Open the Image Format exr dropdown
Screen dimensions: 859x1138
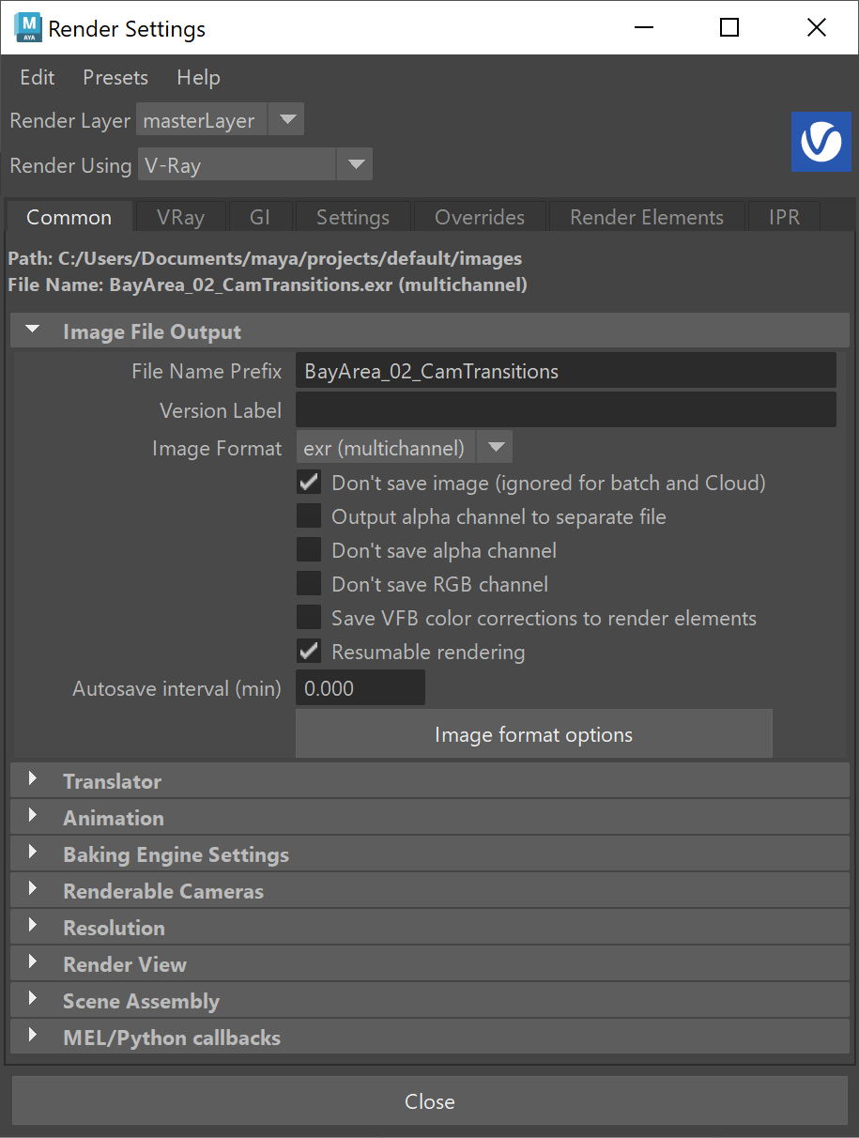click(x=404, y=448)
